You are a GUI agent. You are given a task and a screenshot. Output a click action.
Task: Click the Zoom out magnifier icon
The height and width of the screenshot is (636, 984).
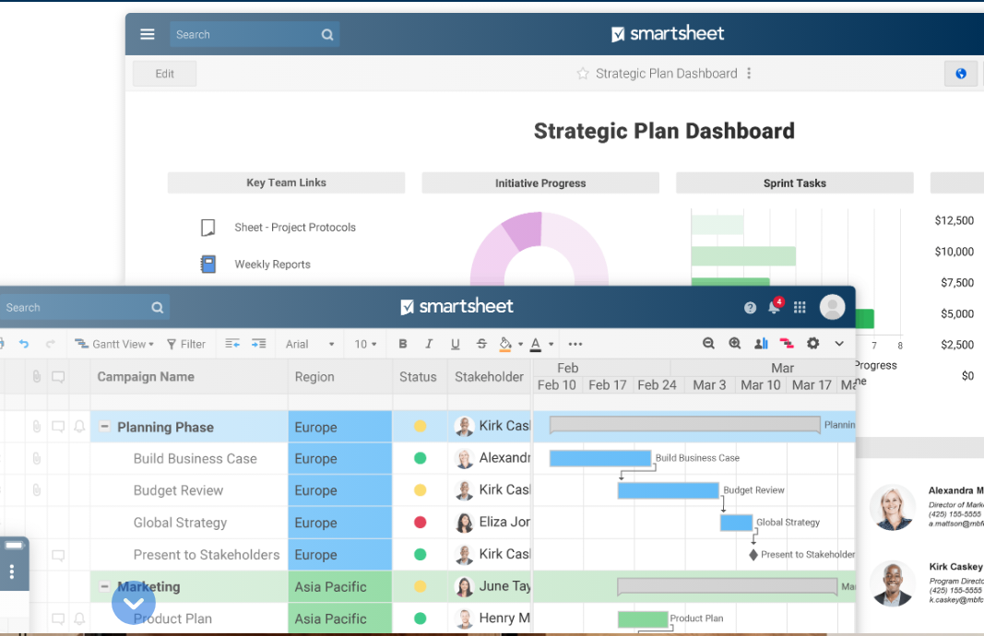708,343
